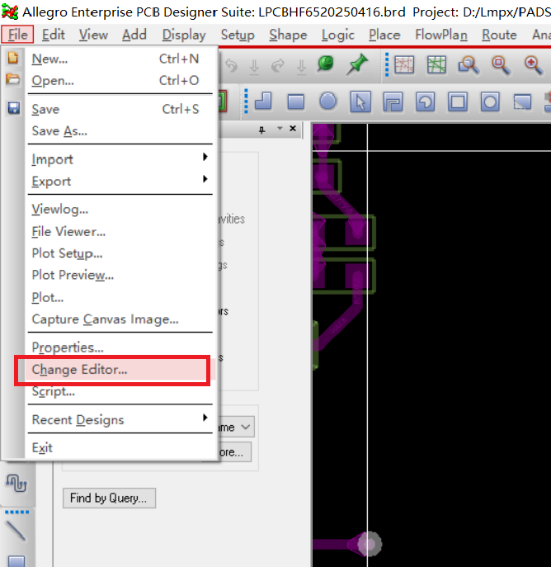
Task: Open the Edit menu
Action: point(53,35)
